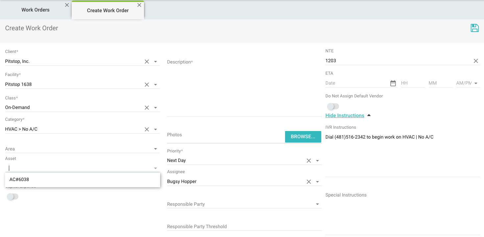Clear the NTE value 1203
The image size is (484, 237).
point(475,61)
